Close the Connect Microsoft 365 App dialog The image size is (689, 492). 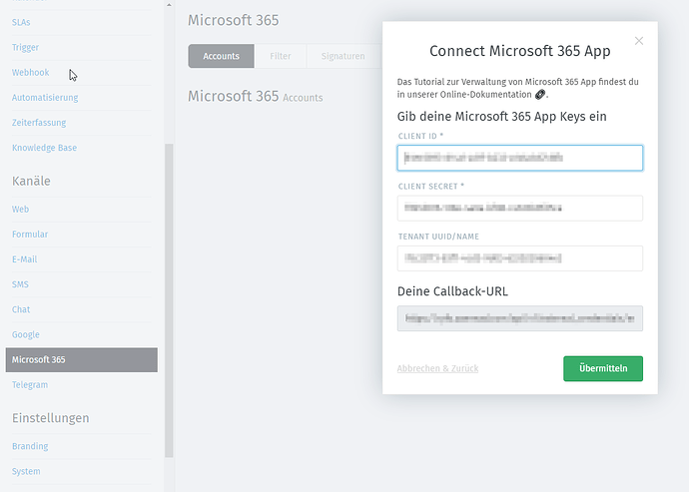coord(639,41)
